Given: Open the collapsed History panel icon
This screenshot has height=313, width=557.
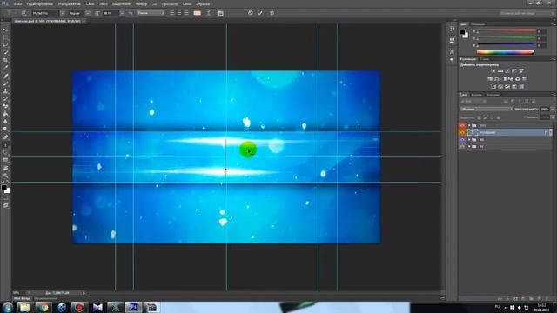Looking at the screenshot, I should [452, 30].
